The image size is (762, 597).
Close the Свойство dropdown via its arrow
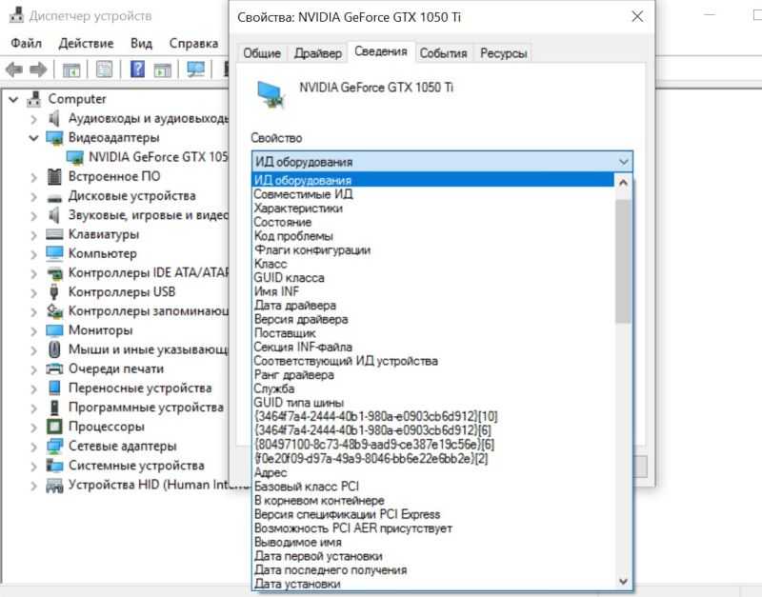624,162
